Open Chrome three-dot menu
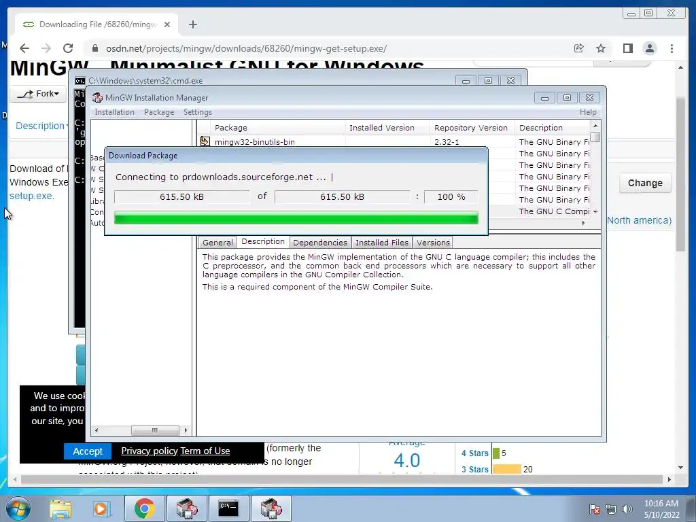This screenshot has height=522, width=696. (x=672, y=48)
